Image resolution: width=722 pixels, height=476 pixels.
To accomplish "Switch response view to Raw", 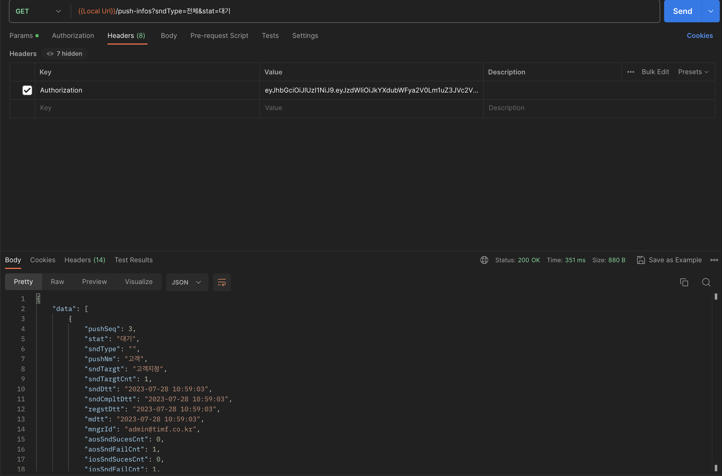I will point(57,282).
